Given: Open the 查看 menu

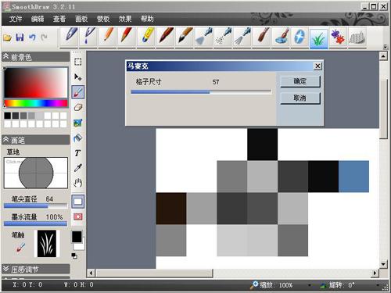Looking at the screenshot, I should click(x=59, y=19).
